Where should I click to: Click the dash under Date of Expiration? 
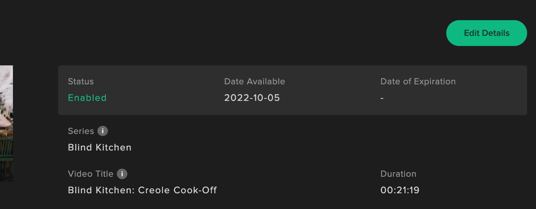382,98
